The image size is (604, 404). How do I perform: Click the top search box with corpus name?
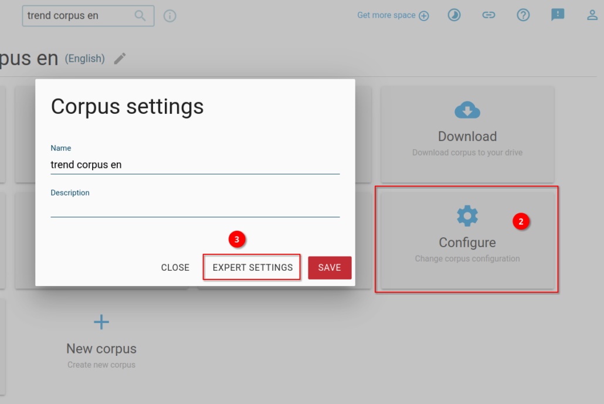click(x=79, y=16)
